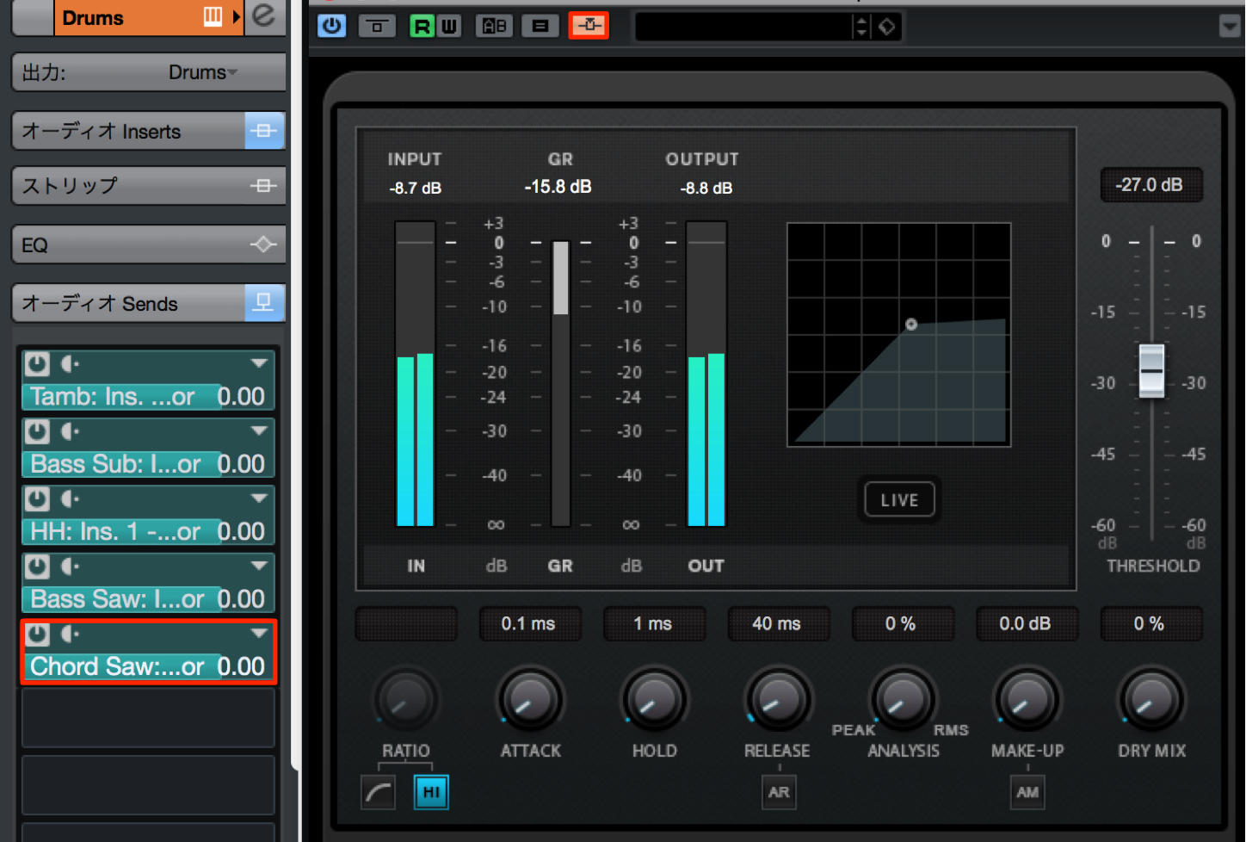Viewport: 1246px width, 842px height.
Task: Toggle power for HH: Ins. 1 send
Action: (36, 498)
